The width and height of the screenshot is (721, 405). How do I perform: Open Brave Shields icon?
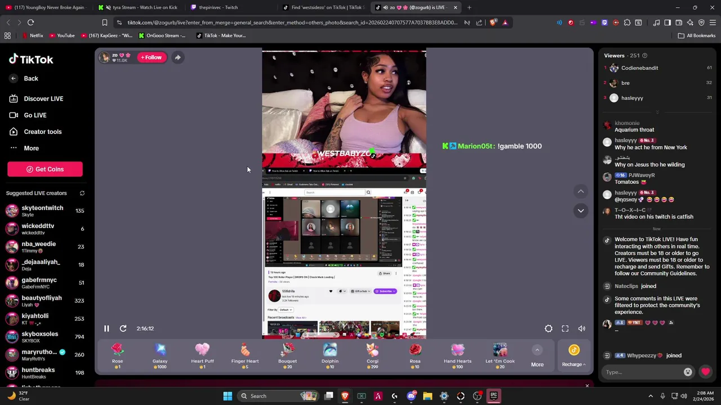point(493,22)
